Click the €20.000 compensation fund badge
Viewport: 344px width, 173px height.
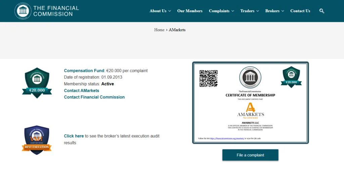click(x=37, y=83)
